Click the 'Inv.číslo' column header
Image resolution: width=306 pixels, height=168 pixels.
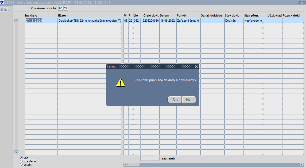tap(31, 15)
